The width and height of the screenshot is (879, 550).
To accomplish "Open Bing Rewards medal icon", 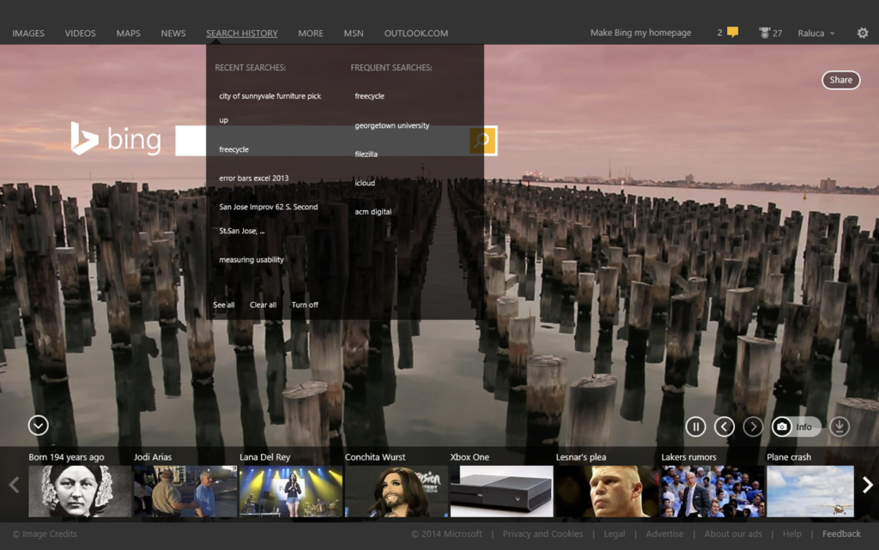I will point(764,33).
